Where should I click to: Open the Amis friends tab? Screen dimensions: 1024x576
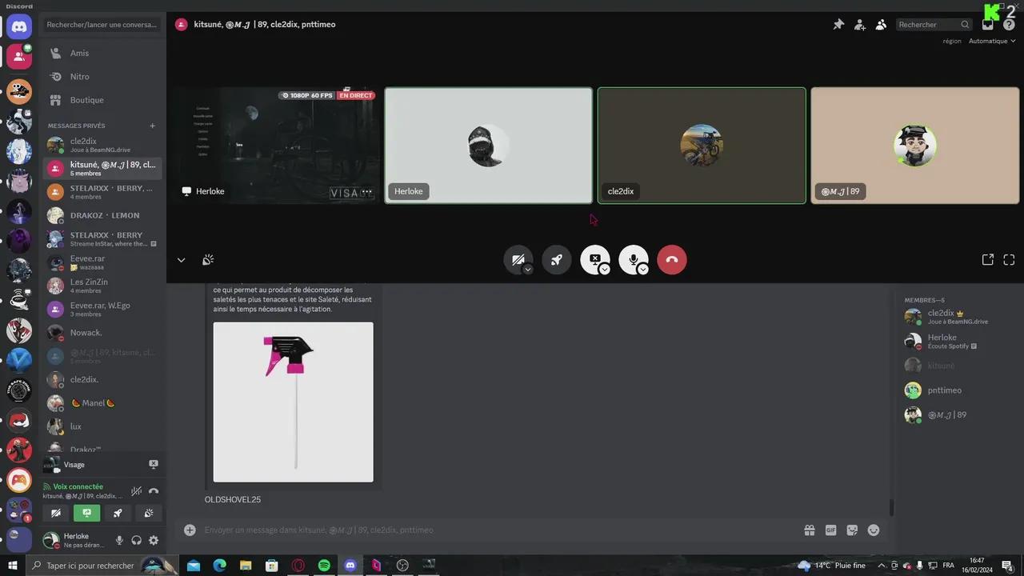(x=79, y=54)
